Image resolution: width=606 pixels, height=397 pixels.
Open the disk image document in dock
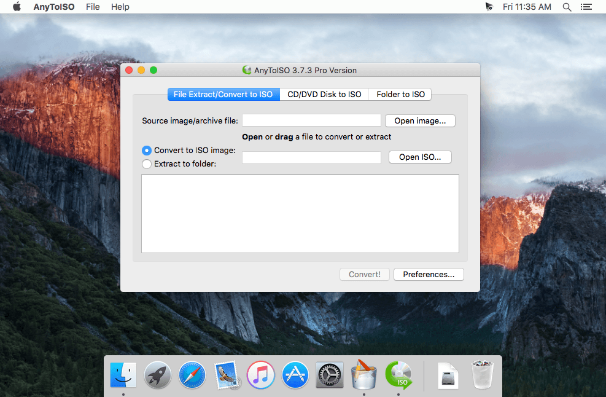click(x=448, y=375)
